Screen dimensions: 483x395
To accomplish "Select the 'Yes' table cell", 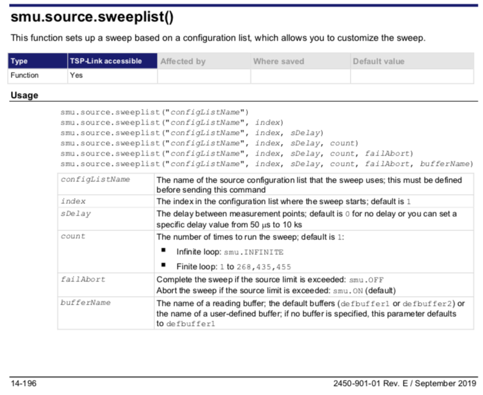I will pyautogui.click(x=112, y=76).
